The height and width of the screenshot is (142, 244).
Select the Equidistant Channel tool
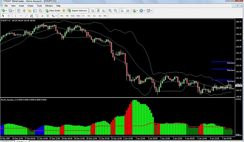click(32, 16)
